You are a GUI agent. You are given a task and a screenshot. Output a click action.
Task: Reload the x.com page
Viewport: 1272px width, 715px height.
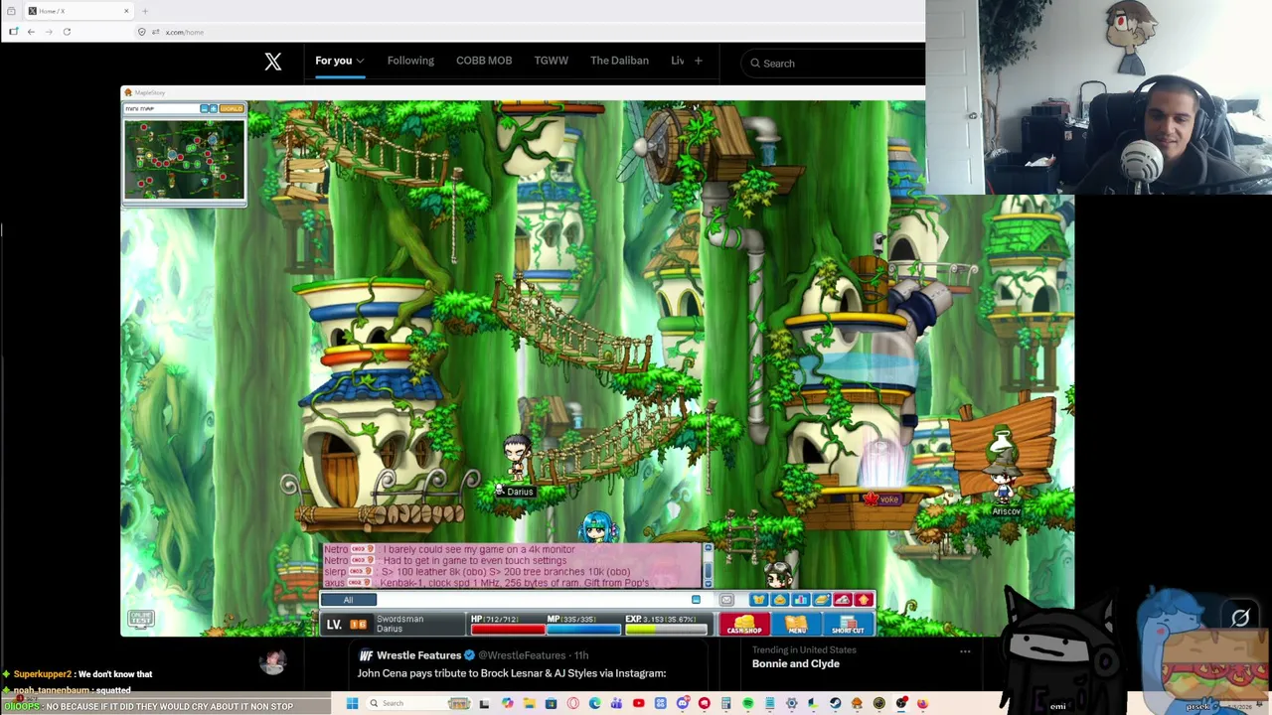pos(67,32)
